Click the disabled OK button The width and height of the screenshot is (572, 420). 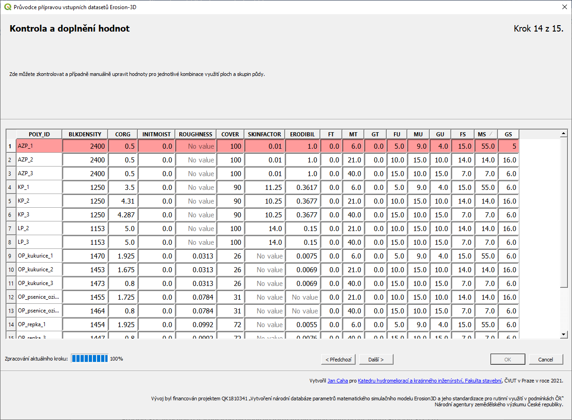click(x=507, y=359)
